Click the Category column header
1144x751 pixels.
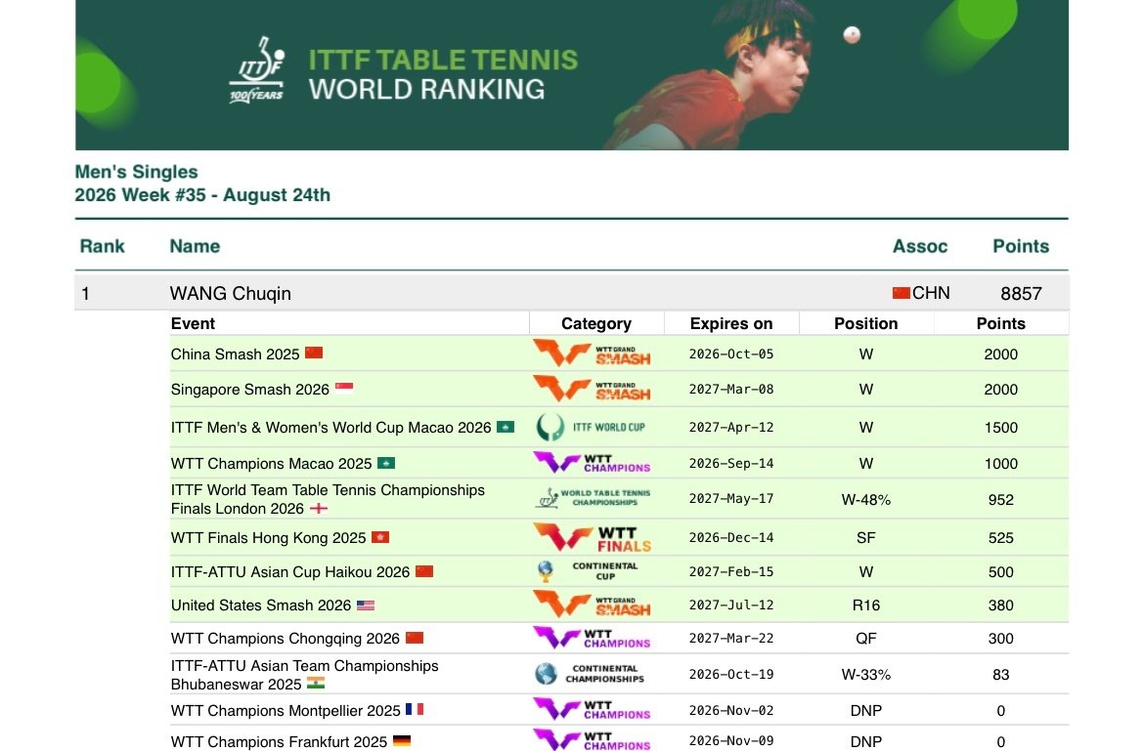[596, 323]
